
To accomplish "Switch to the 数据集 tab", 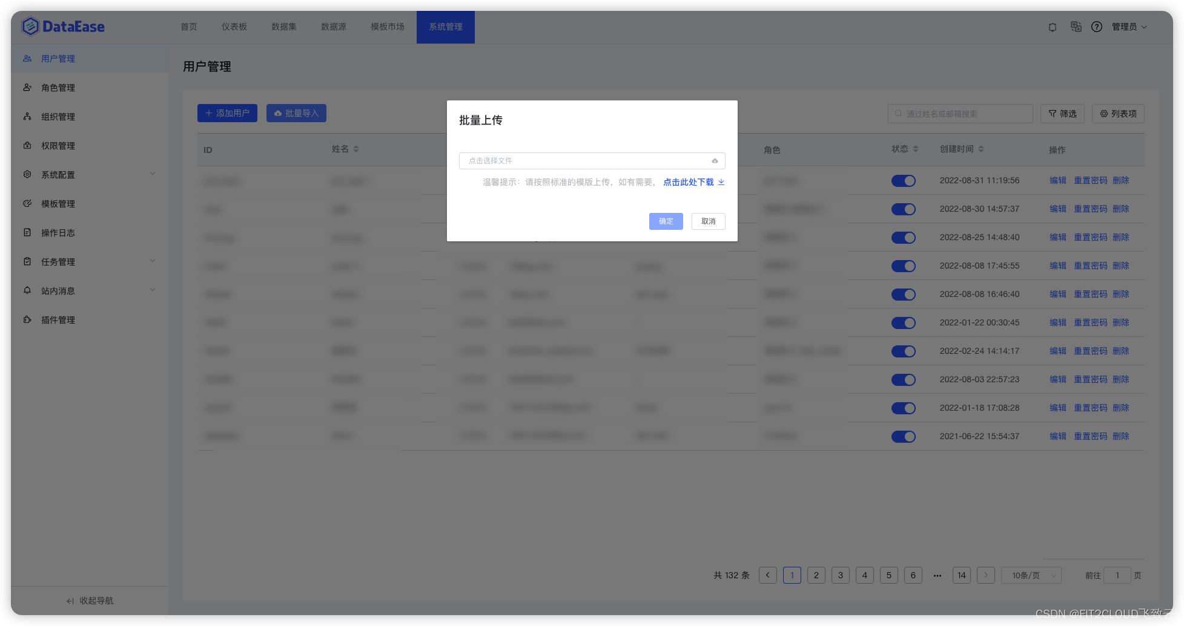I will pos(284,27).
